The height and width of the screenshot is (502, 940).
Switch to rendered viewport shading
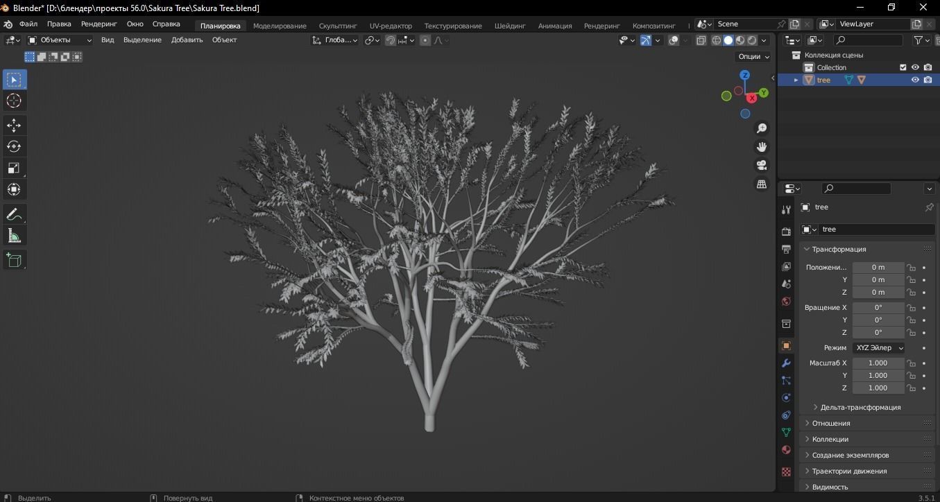[752, 40]
